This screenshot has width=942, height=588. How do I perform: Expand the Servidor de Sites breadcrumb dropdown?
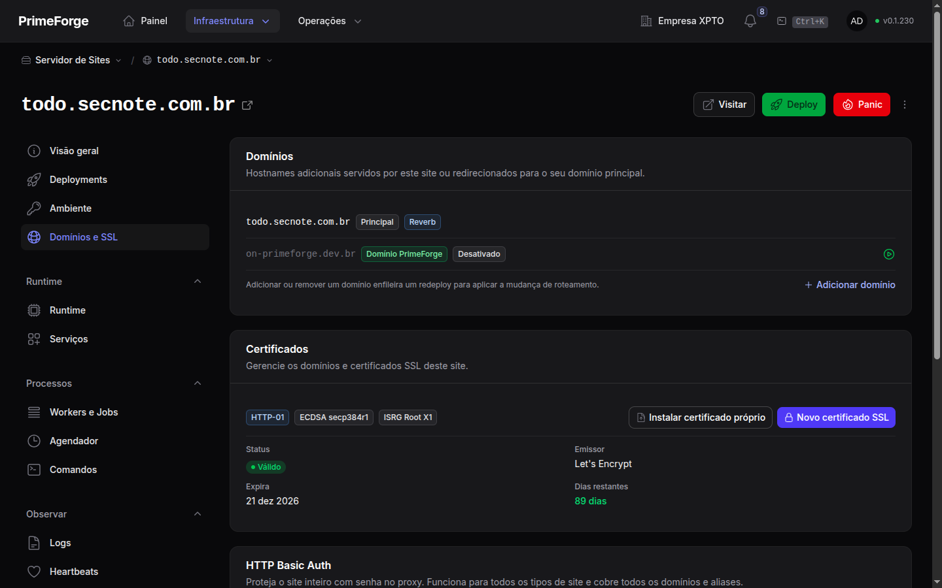click(x=72, y=60)
